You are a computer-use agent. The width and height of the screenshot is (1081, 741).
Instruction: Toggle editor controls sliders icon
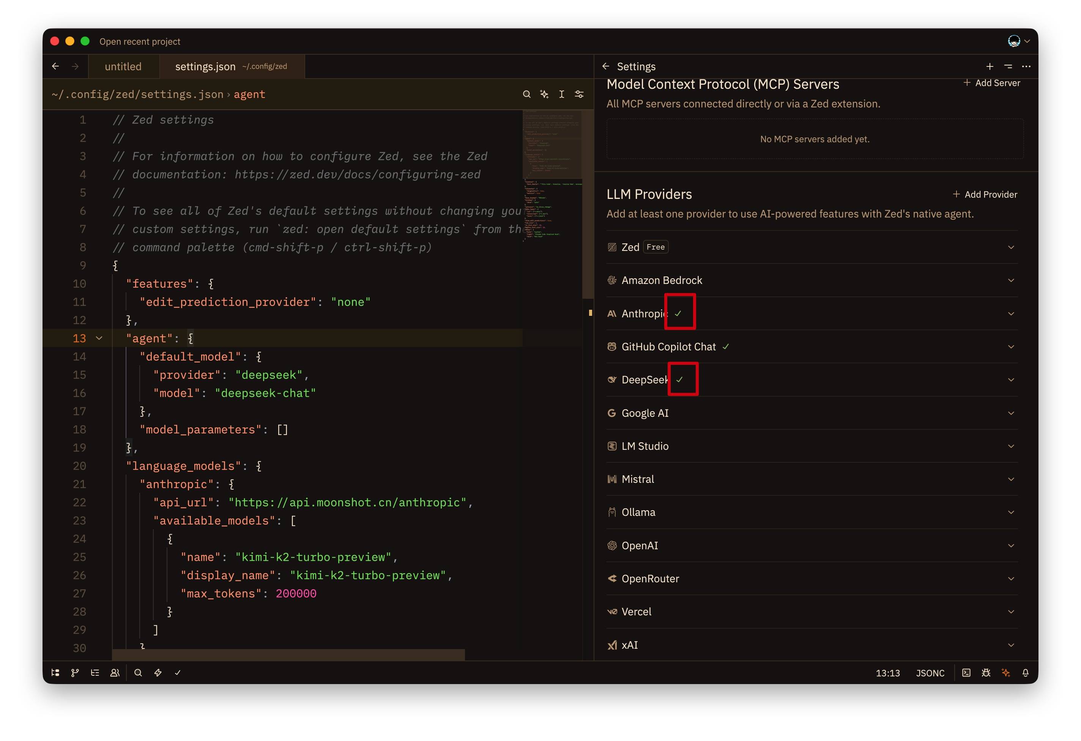click(579, 95)
